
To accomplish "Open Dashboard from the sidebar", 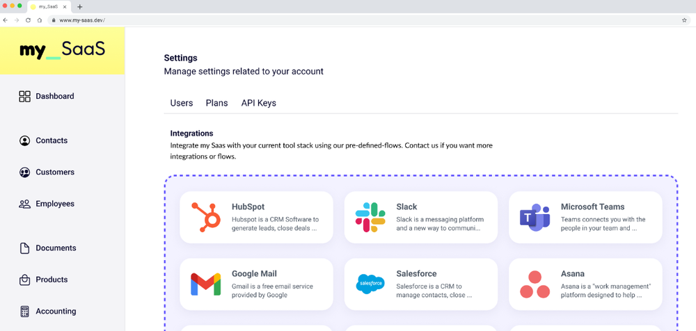I will pyautogui.click(x=55, y=96).
